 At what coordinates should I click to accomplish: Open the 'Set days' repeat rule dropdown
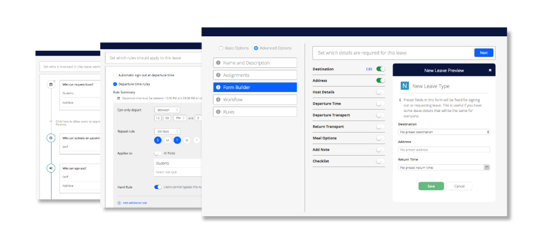167,131
